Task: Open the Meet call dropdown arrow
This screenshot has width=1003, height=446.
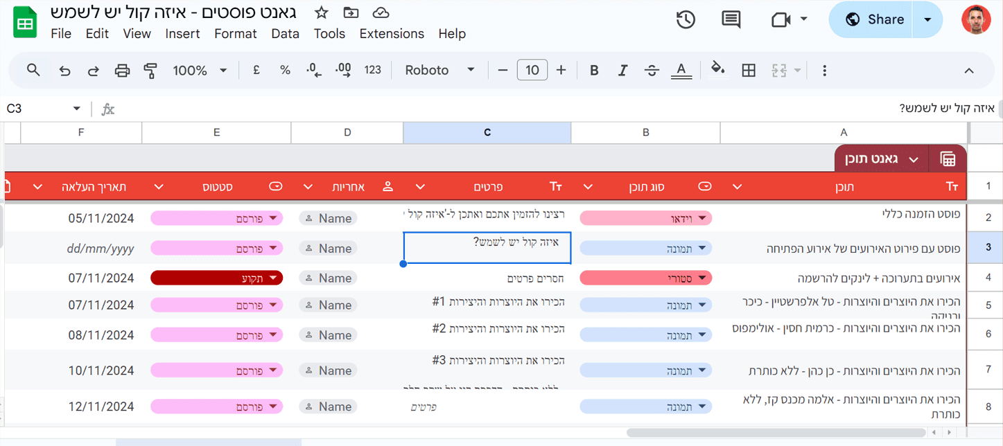Action: (x=804, y=19)
